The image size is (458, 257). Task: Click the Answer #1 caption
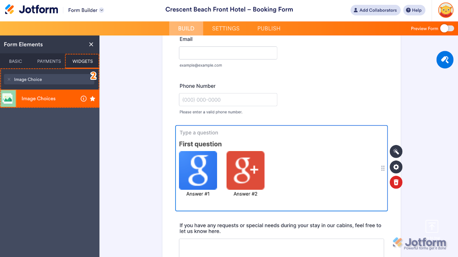tap(198, 194)
